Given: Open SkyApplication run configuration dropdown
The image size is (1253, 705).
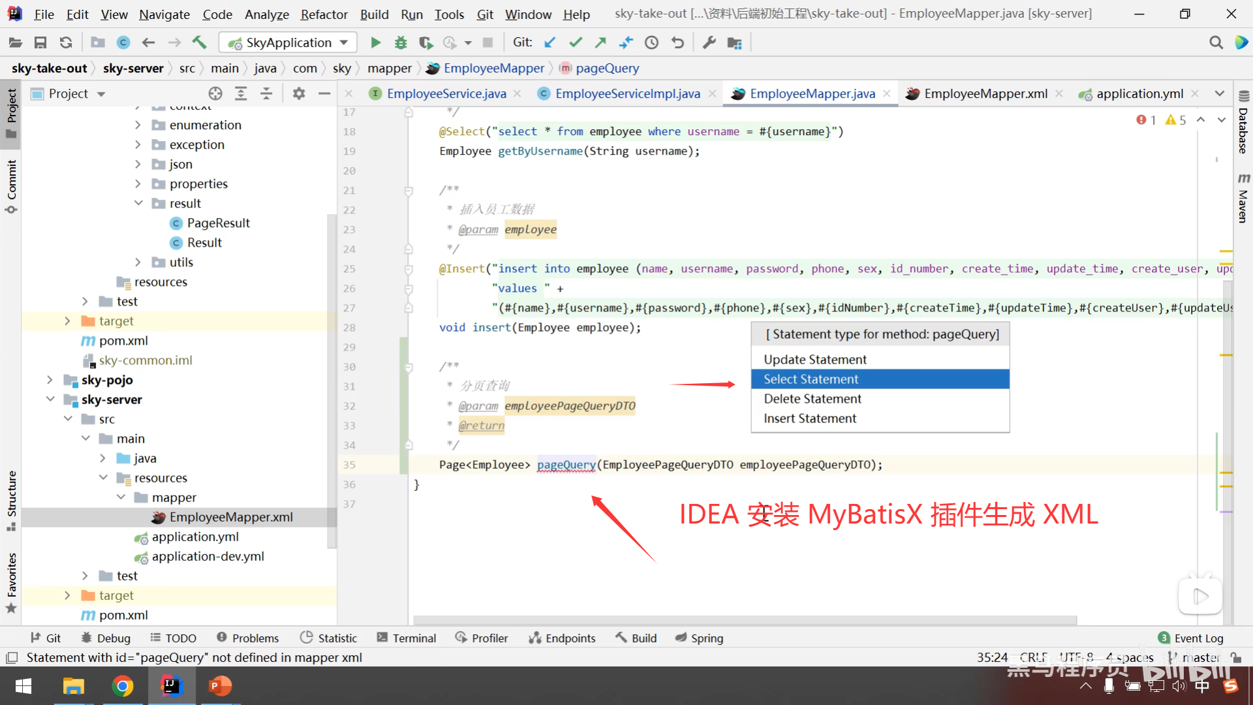Looking at the screenshot, I should click(x=288, y=42).
